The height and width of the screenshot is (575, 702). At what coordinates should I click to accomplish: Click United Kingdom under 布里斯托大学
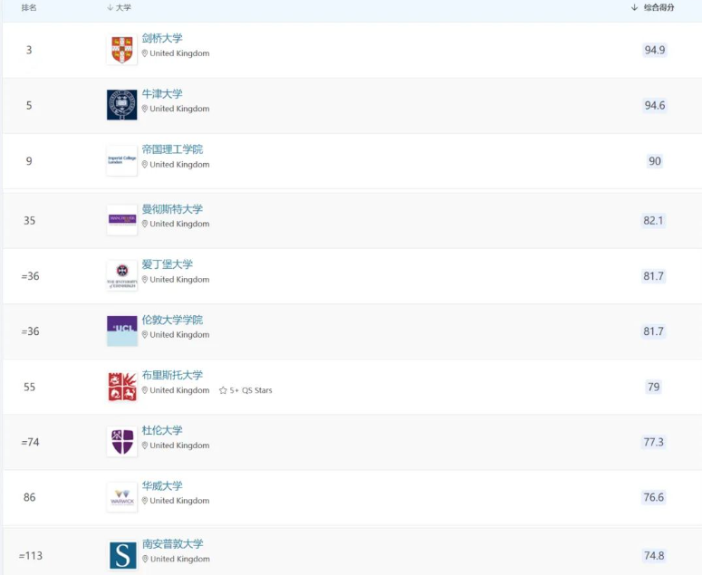pos(179,390)
